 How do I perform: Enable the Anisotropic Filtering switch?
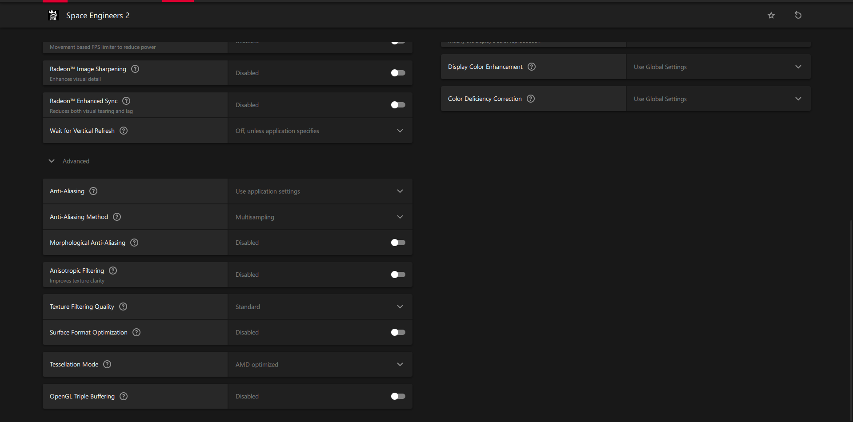[x=398, y=275]
